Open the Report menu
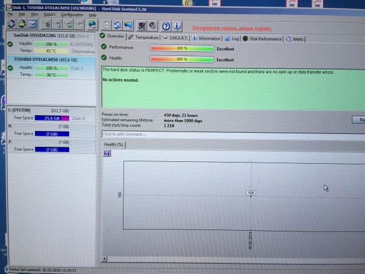 [x=49, y=14]
